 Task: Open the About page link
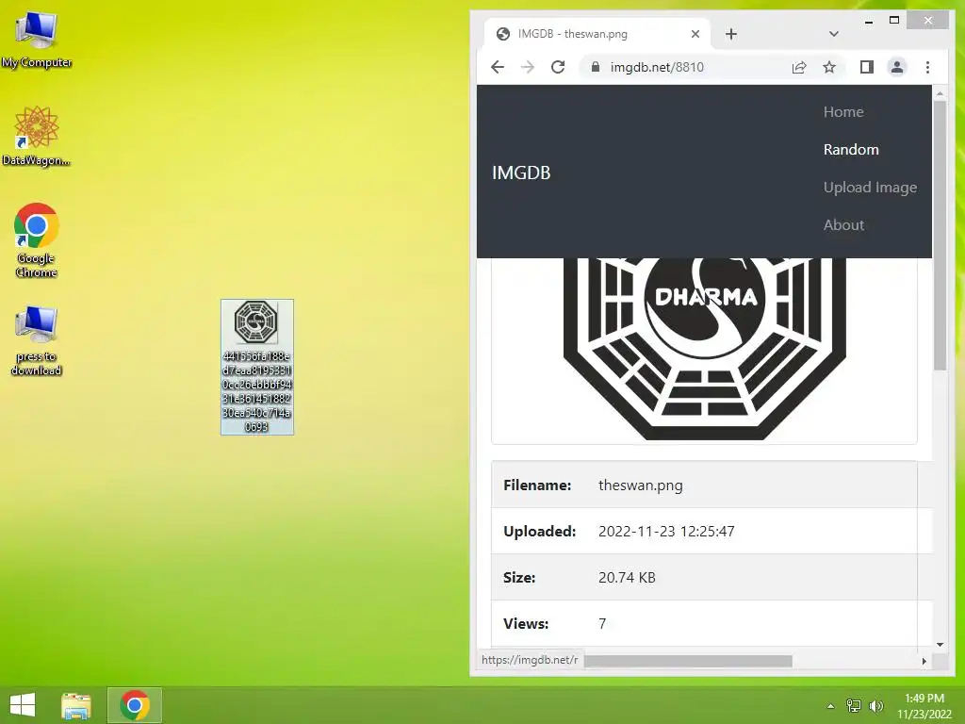point(843,224)
